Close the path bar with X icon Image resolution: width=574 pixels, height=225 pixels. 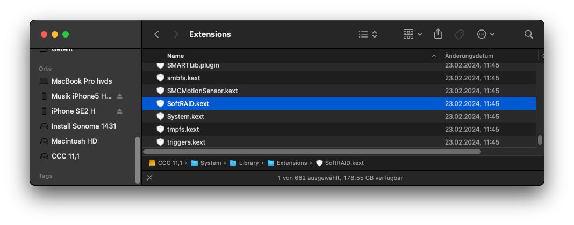pos(149,178)
